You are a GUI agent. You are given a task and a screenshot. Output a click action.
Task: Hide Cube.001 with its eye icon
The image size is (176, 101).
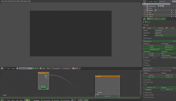tap(171, 14)
